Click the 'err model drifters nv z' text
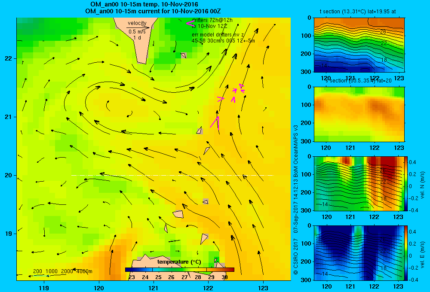This screenshot has height=292, width=430. pyautogui.click(x=218, y=35)
